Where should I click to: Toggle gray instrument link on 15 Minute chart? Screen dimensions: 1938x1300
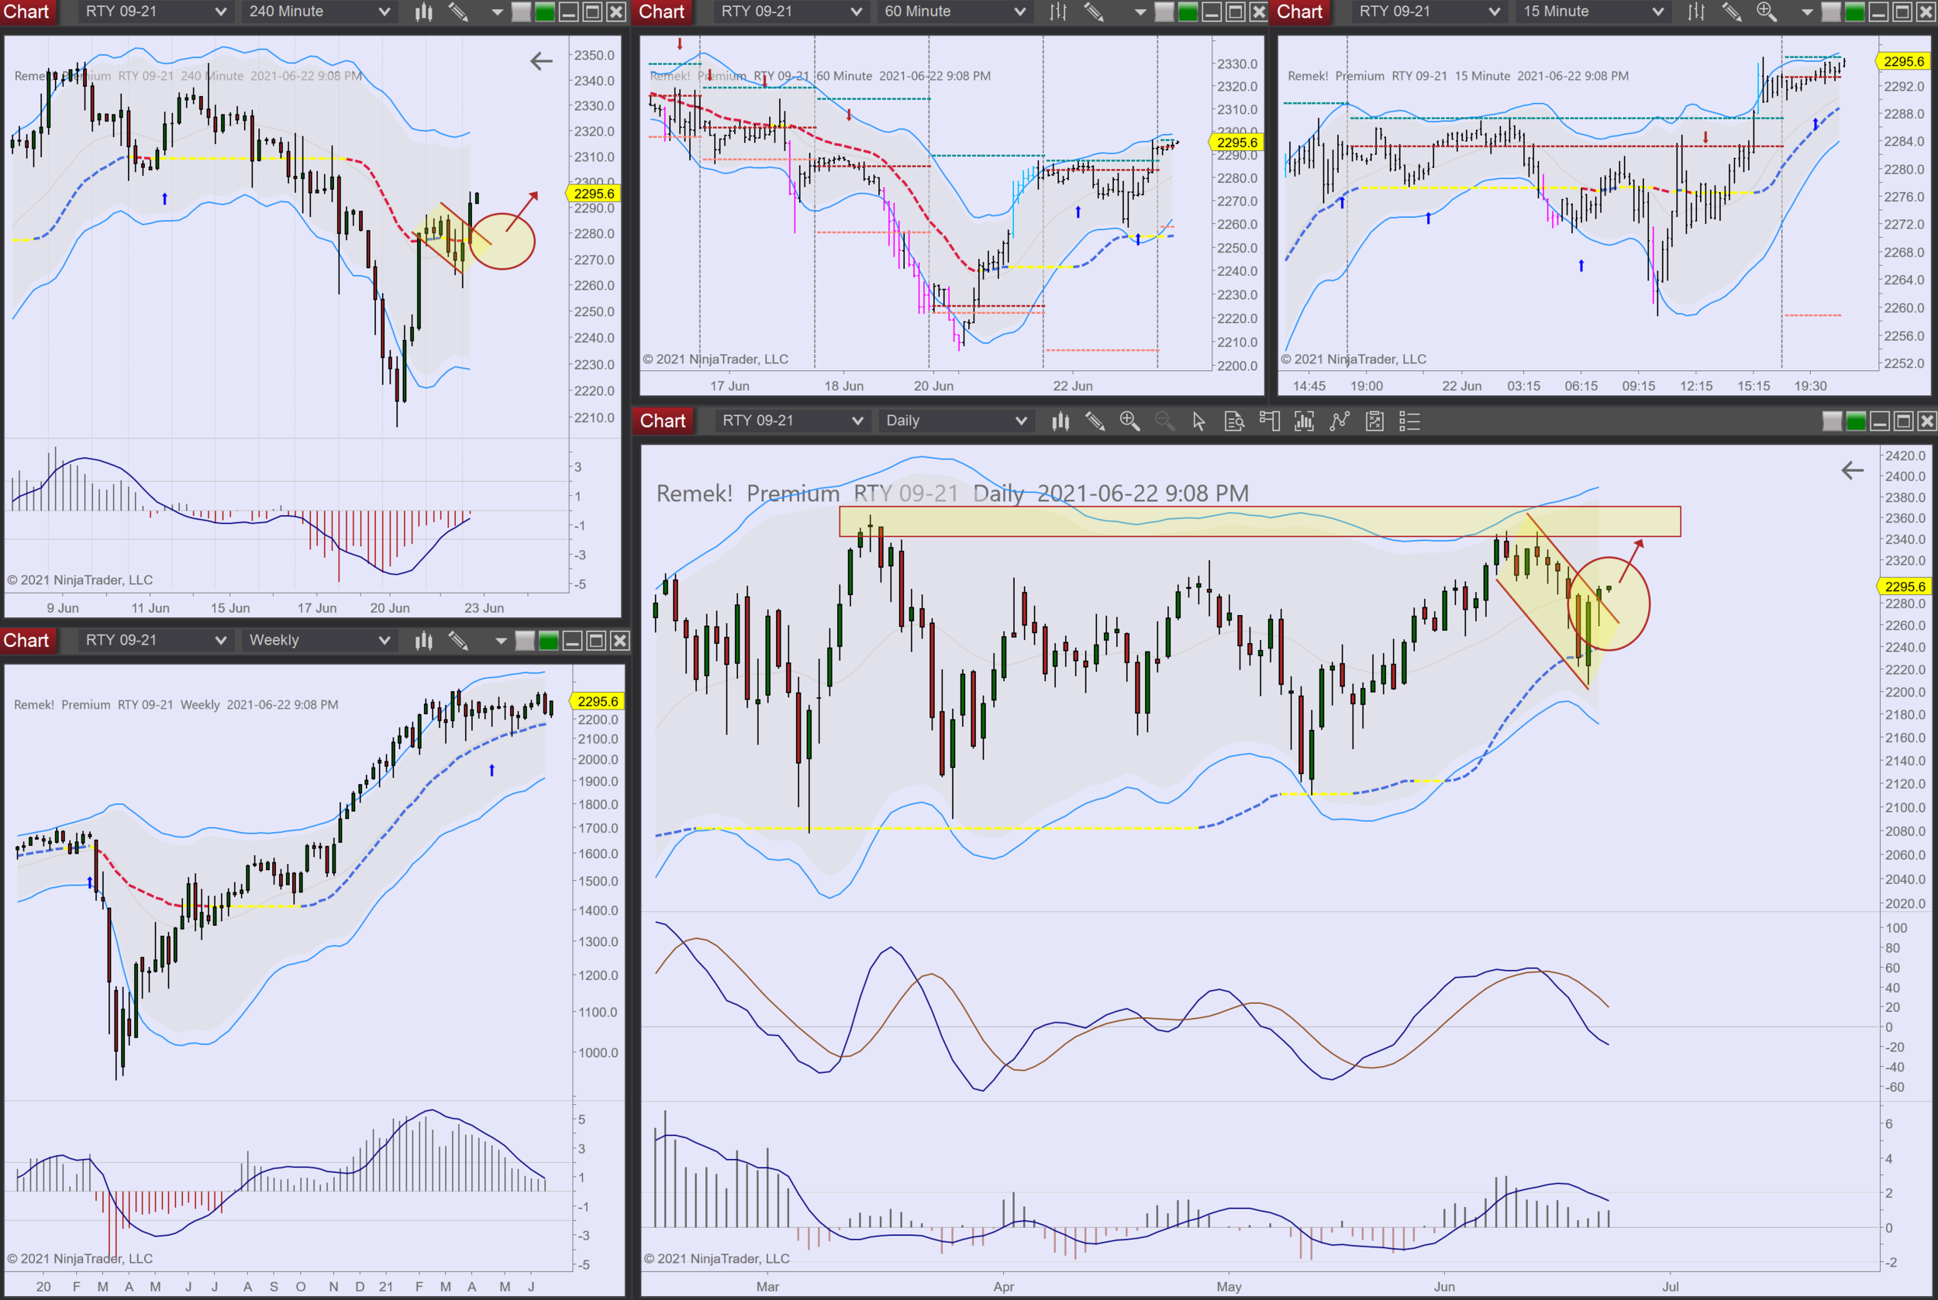pos(1831,12)
